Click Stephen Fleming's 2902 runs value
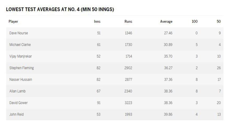Viewport: 229px width, 128px height. click(x=128, y=68)
